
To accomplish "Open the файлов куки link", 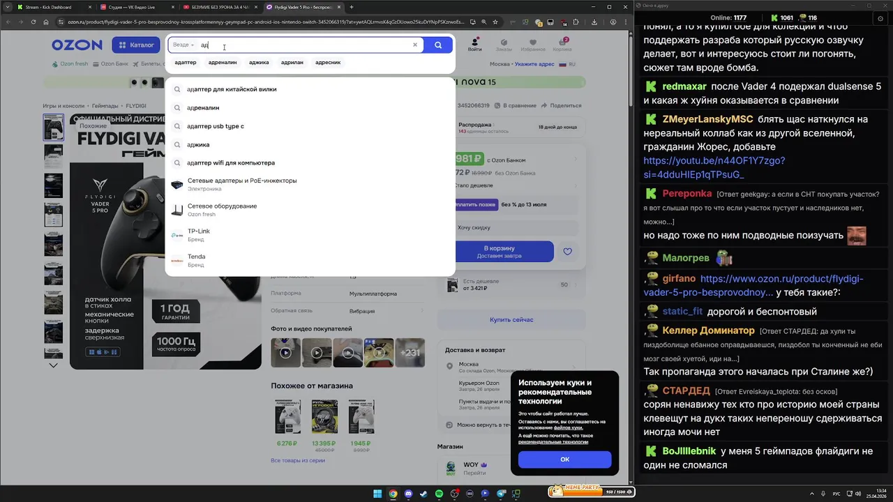I will [x=568, y=427].
